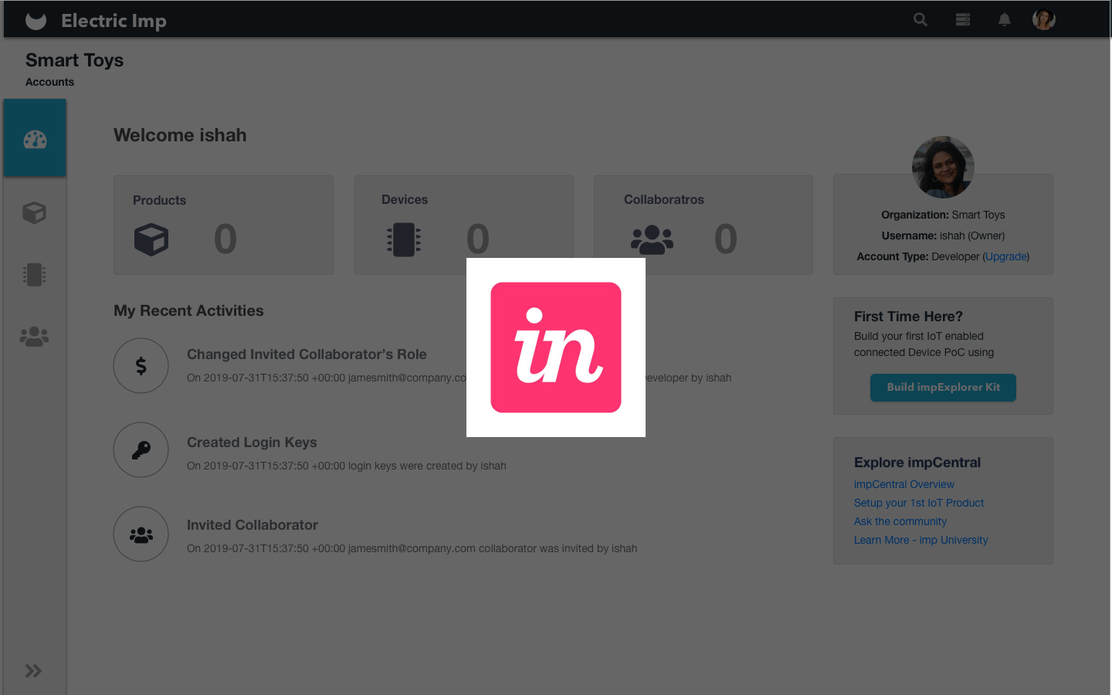1112x695 pixels.
Task: Open the impCentral Overview link
Action: pyautogui.click(x=903, y=484)
